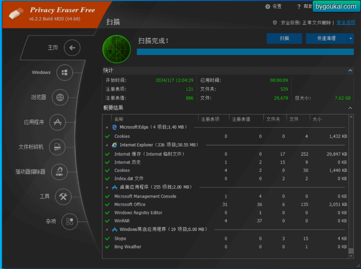Select the IE Cookies row with 1,440 KB
361x269 pixels.
click(226, 171)
